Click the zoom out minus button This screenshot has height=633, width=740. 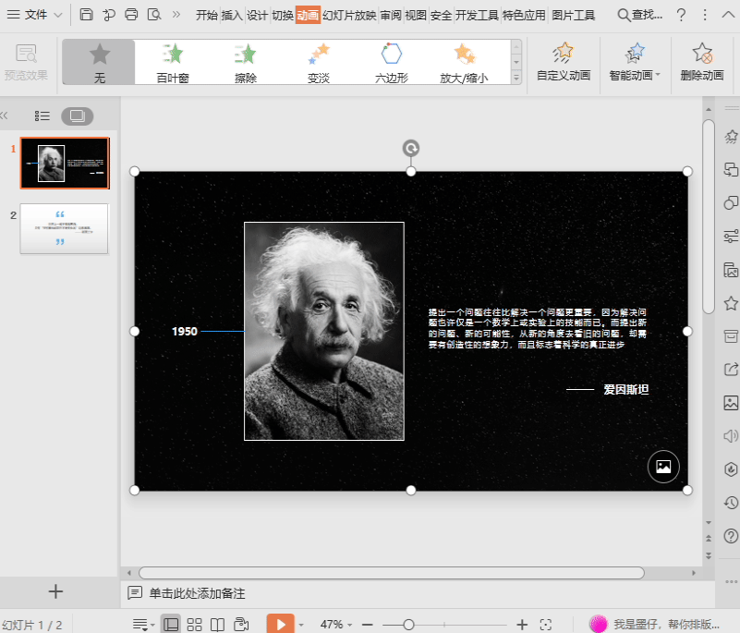pos(367,625)
